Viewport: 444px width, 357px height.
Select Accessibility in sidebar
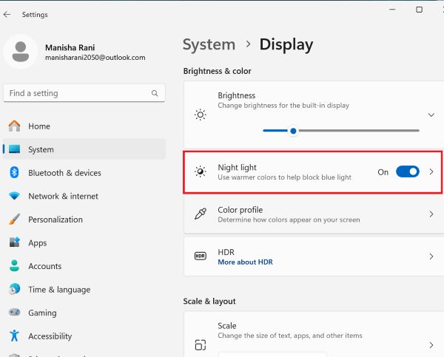[50, 336]
